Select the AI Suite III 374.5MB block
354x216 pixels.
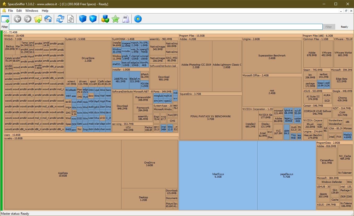tap(313, 98)
